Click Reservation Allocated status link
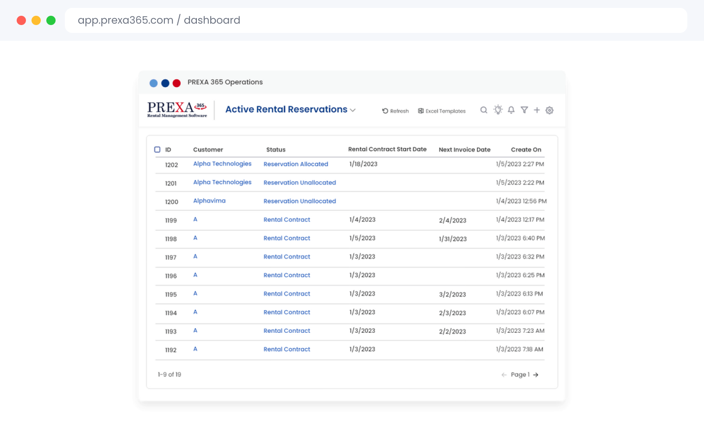 pyautogui.click(x=296, y=164)
